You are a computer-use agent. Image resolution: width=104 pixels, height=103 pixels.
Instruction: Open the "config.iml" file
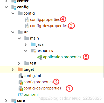32,76
